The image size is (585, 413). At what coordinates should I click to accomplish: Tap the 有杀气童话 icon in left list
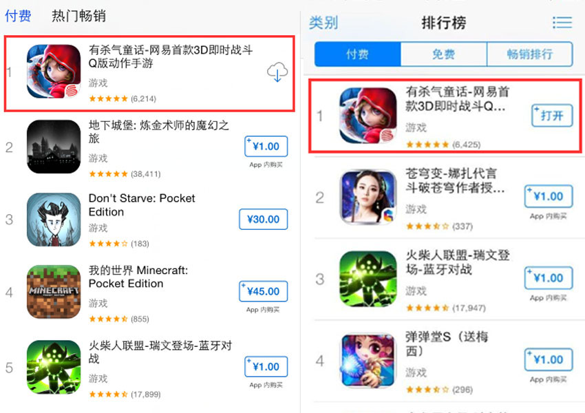(54, 72)
